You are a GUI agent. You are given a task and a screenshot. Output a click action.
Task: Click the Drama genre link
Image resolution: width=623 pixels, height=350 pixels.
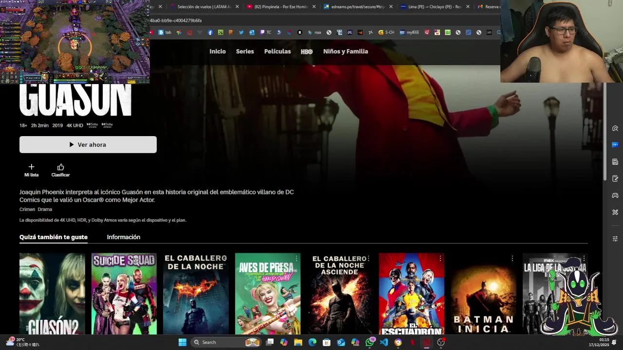[x=45, y=210]
